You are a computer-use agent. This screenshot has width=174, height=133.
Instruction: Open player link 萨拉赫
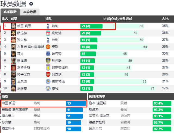(x=22, y=33)
